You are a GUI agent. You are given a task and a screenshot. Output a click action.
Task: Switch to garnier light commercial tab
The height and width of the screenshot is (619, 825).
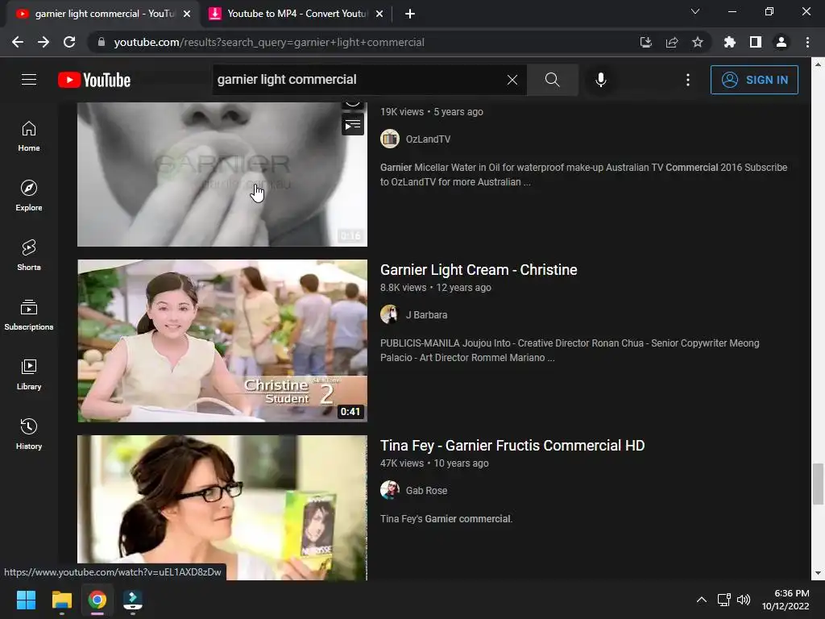tap(104, 14)
